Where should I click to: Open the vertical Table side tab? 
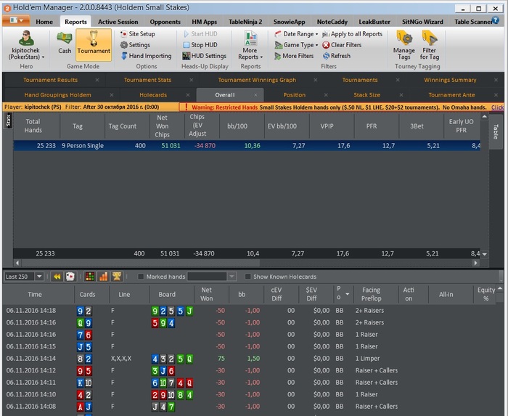point(496,132)
